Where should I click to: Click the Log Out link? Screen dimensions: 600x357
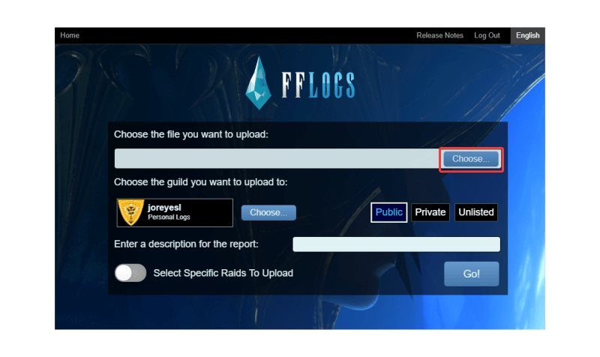click(487, 35)
